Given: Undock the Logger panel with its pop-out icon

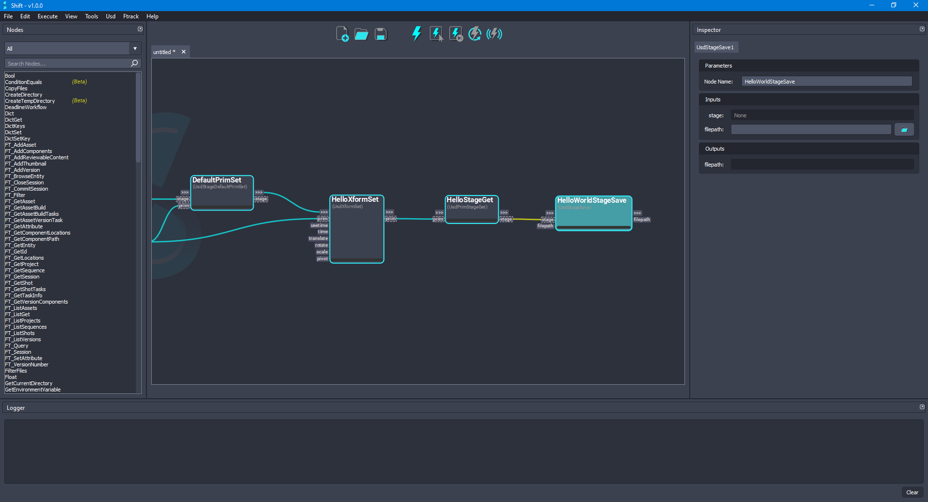Looking at the screenshot, I should [922, 406].
